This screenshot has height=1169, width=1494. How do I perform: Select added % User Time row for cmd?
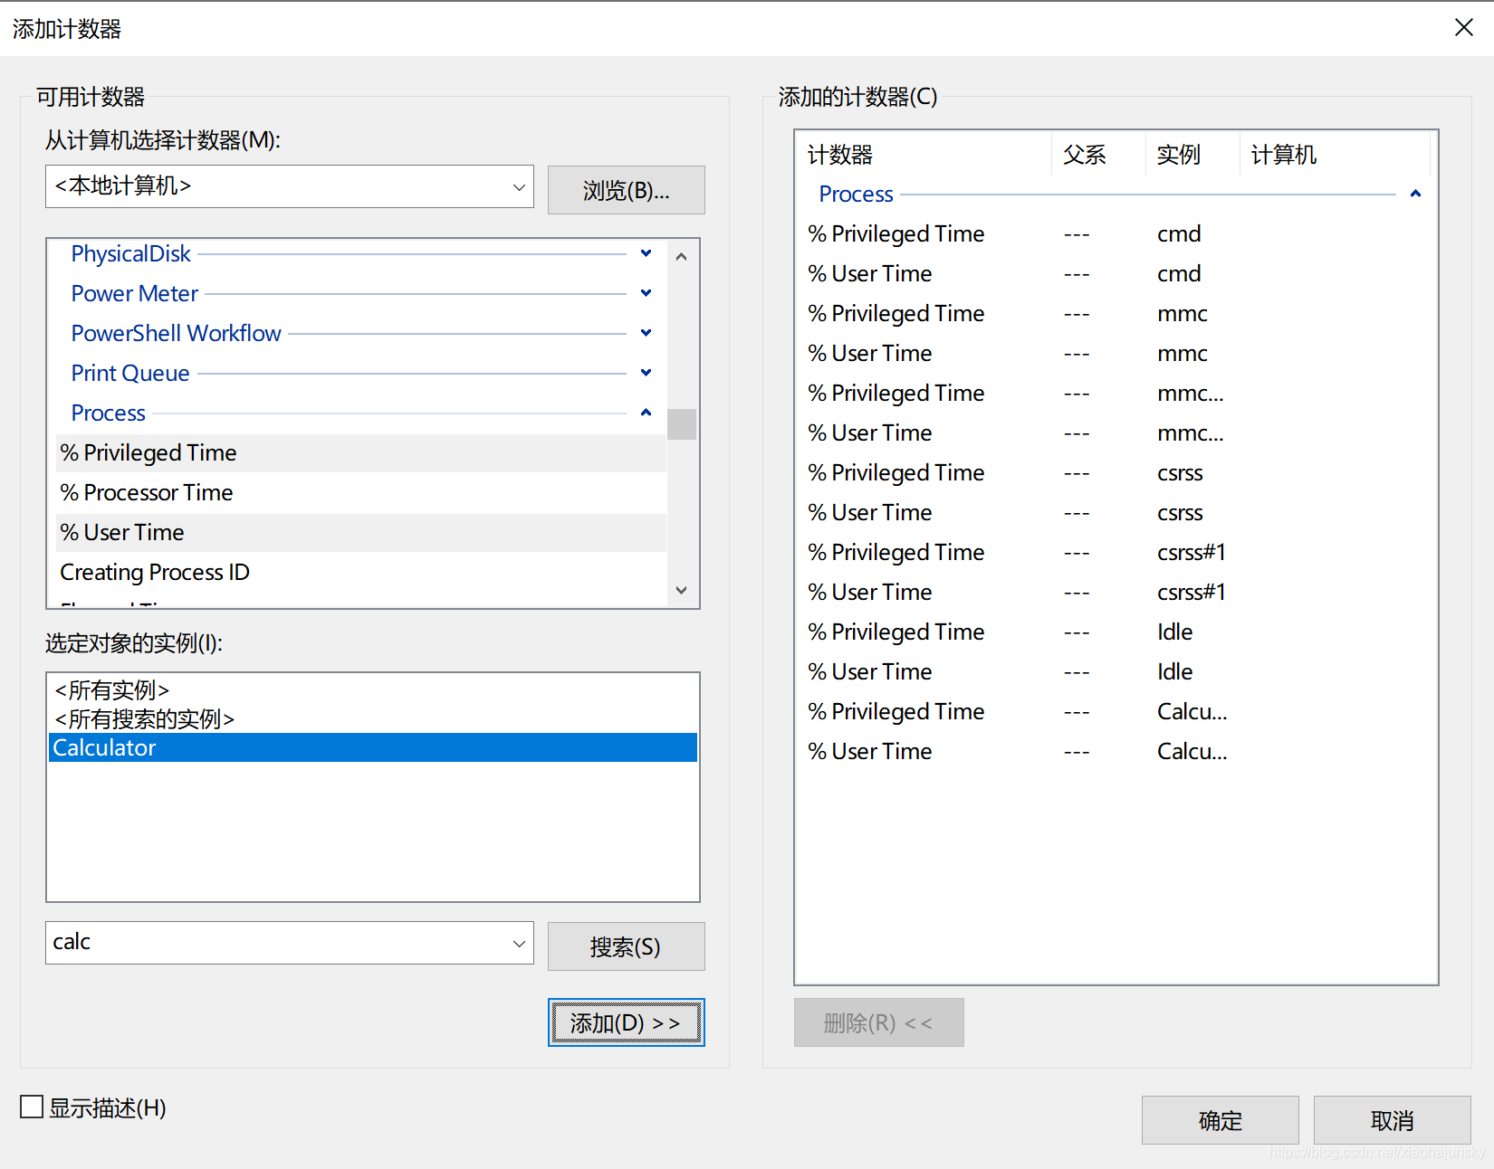1116,273
